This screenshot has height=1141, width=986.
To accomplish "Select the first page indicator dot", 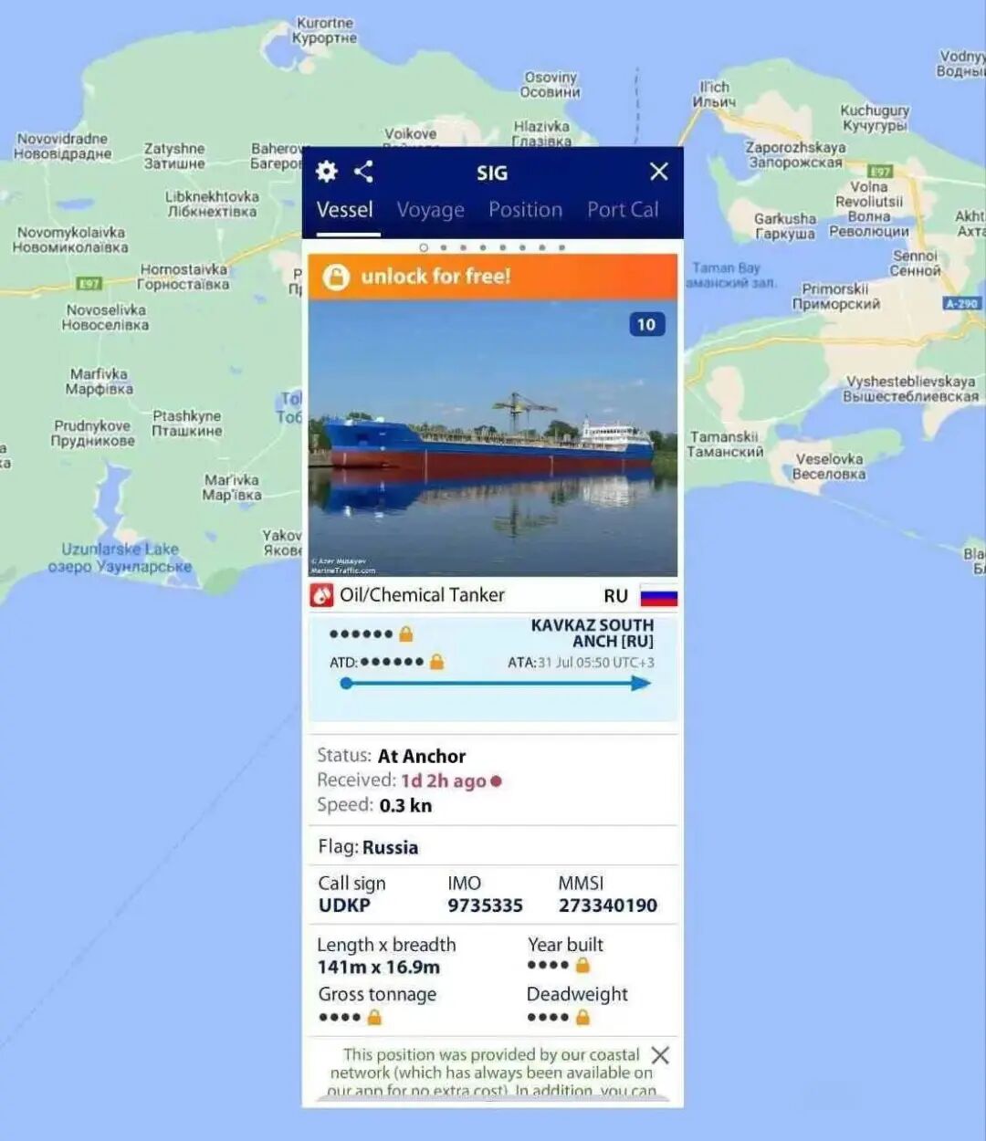I will (424, 247).
